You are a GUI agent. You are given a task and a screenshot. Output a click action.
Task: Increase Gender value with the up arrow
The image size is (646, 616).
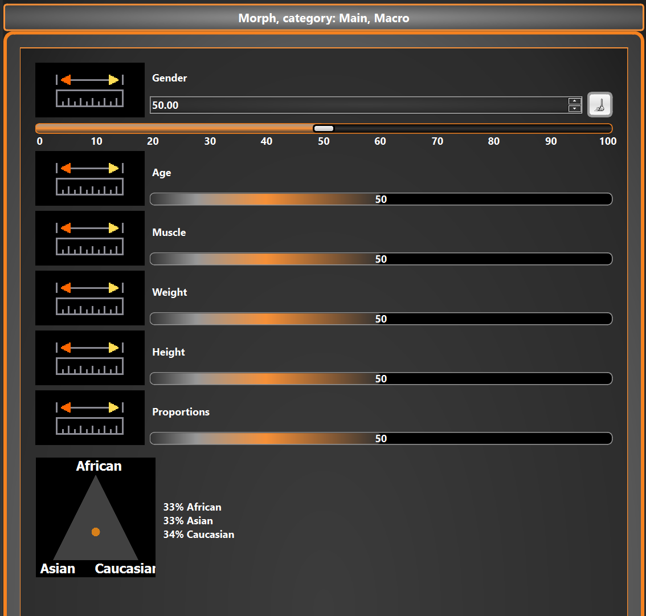point(574,101)
